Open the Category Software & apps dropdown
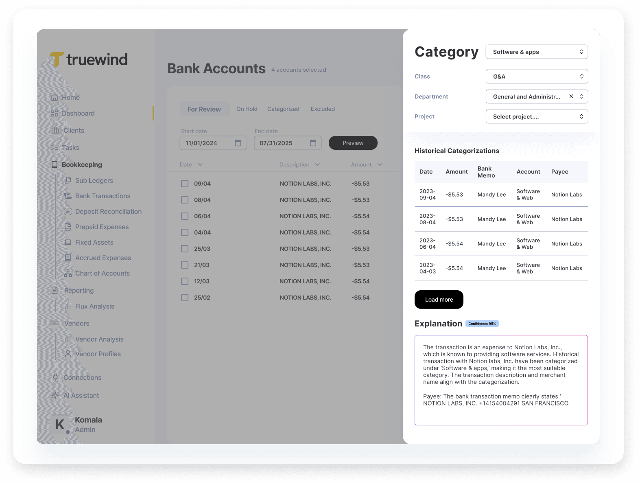Screen dimensions: 640x484 537,52
